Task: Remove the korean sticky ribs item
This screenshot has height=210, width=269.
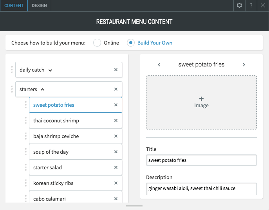Action: click(116, 183)
